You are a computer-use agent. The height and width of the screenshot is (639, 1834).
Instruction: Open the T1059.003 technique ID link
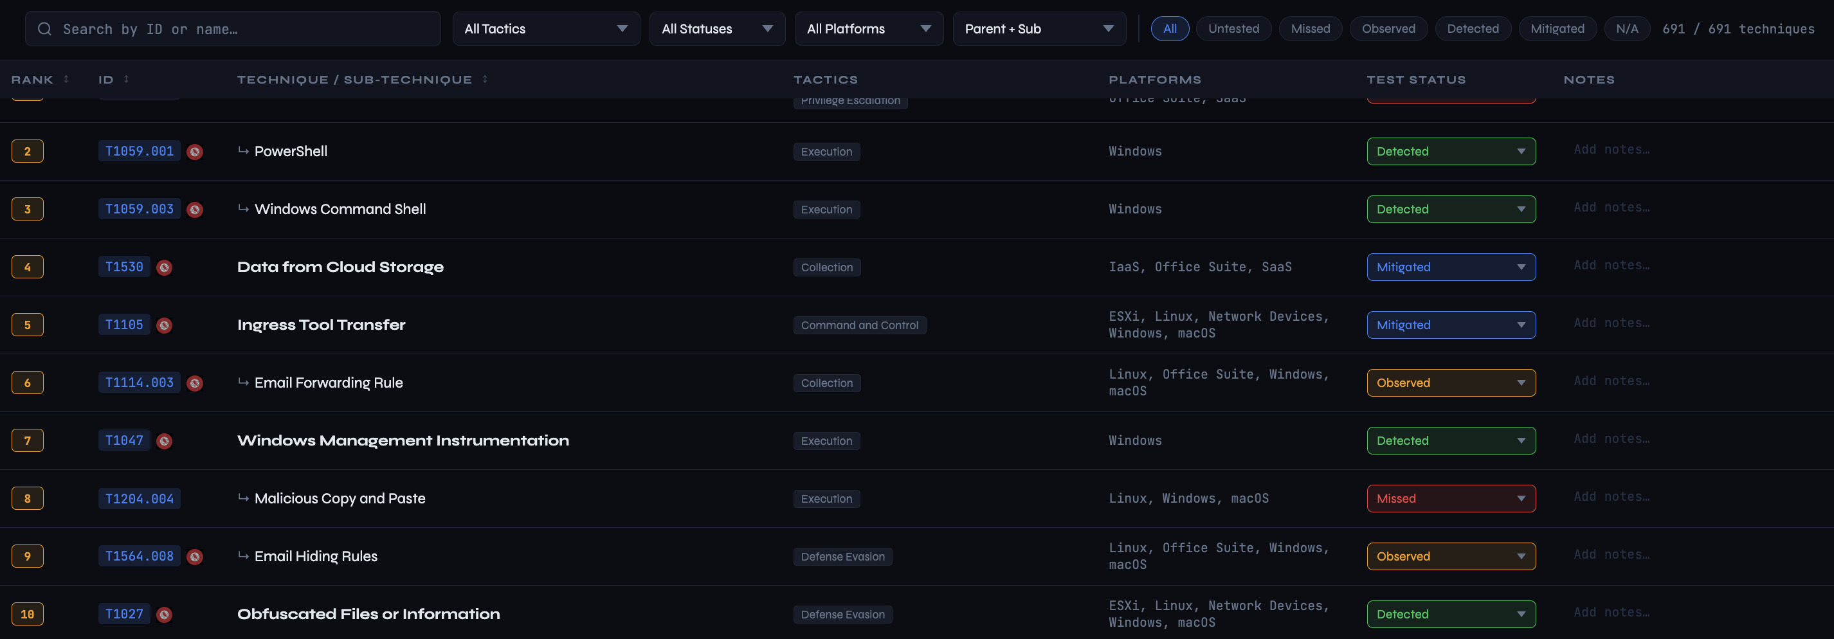[x=140, y=209]
